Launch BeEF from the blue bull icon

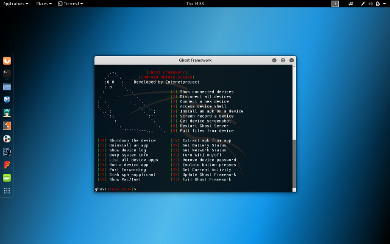pyautogui.click(x=7, y=152)
